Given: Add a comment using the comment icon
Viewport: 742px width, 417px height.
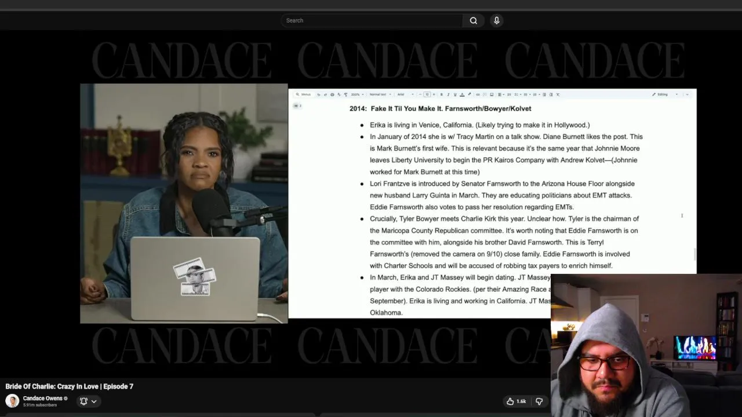Looking at the screenshot, I should pos(485,94).
